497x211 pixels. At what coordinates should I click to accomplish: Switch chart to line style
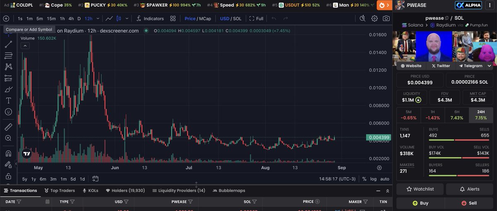[x=109, y=19]
